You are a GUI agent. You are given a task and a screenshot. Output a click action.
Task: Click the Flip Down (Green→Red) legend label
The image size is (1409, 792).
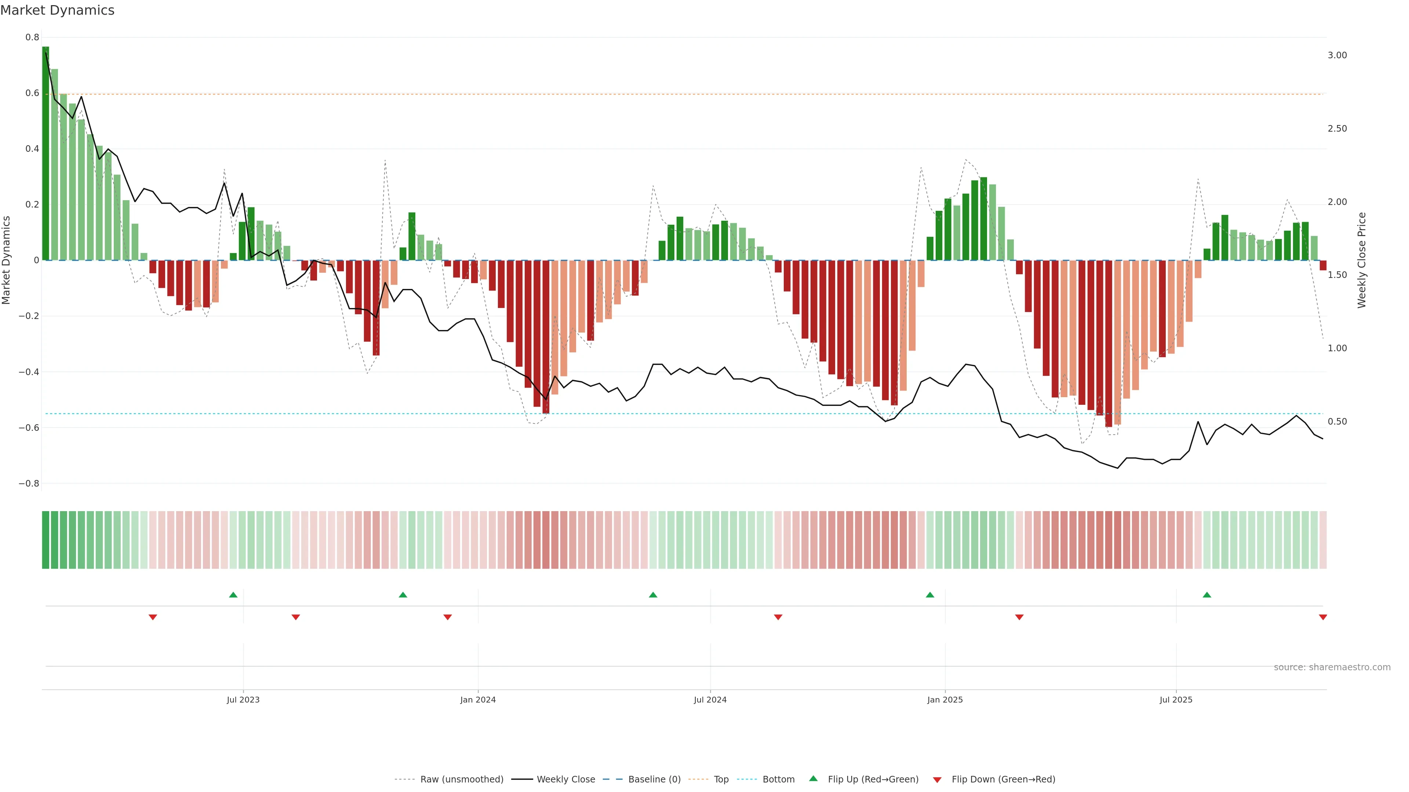(1003, 780)
